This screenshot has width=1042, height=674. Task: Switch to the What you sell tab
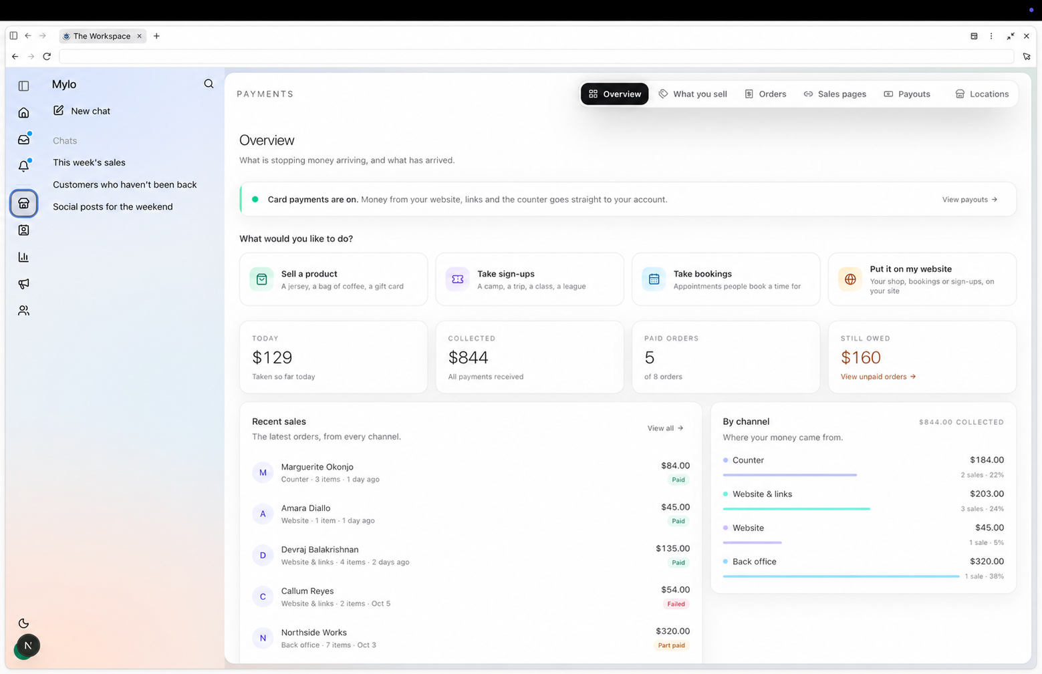point(693,94)
